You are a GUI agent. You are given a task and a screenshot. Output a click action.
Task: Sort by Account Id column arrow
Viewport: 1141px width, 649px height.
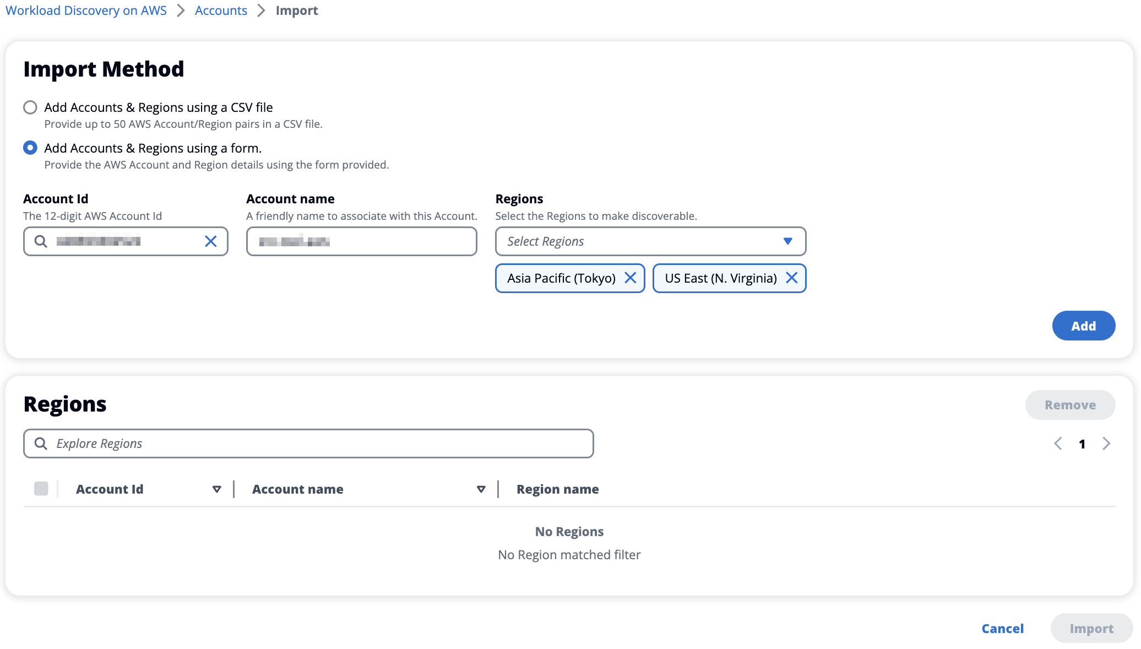coord(217,489)
